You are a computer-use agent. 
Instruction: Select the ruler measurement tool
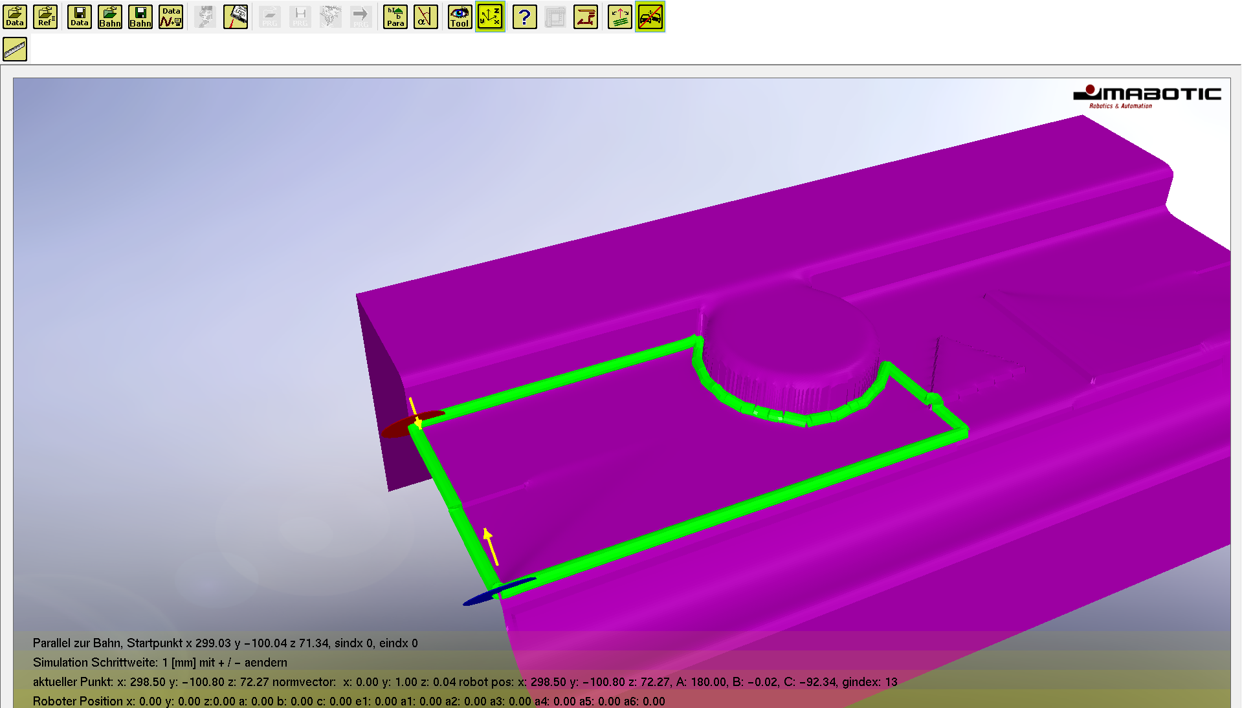click(15, 49)
